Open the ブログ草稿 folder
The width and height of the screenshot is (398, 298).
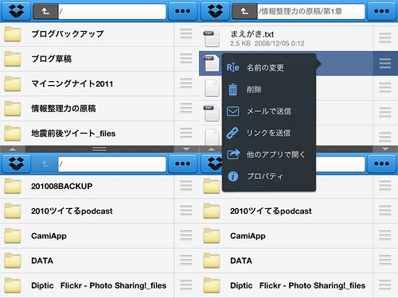click(87, 59)
